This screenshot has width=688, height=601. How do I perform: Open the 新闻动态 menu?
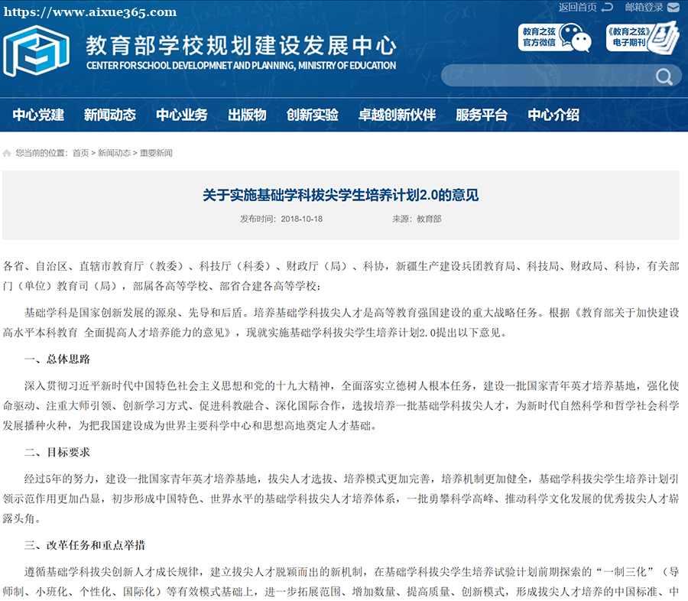point(109,115)
